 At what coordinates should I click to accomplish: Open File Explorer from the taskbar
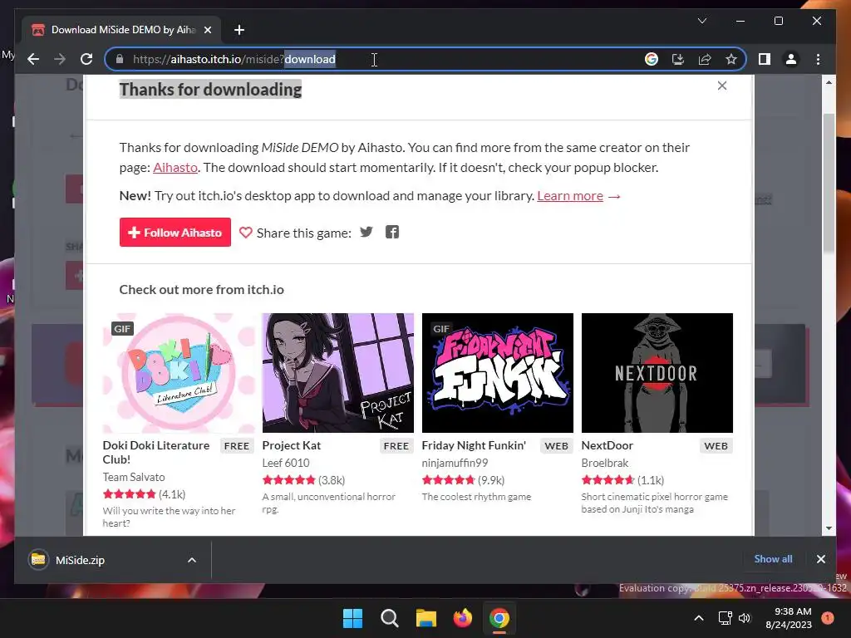pyautogui.click(x=426, y=618)
